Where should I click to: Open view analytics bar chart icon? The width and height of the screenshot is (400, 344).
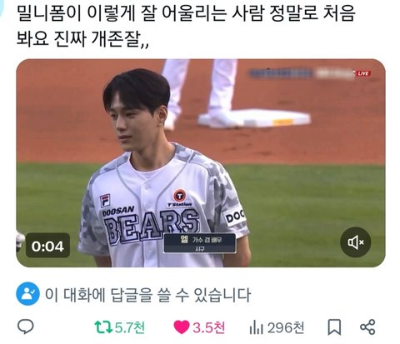(x=256, y=327)
